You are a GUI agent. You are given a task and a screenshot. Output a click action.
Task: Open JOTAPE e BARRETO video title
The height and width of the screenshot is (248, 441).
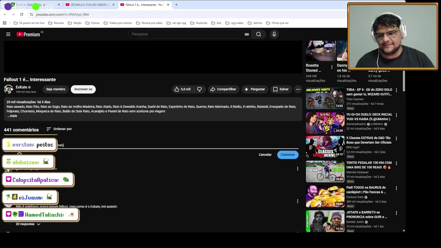pos(367,215)
